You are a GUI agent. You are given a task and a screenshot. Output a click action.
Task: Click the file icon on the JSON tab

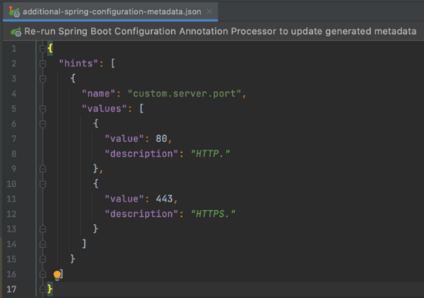pos(15,12)
